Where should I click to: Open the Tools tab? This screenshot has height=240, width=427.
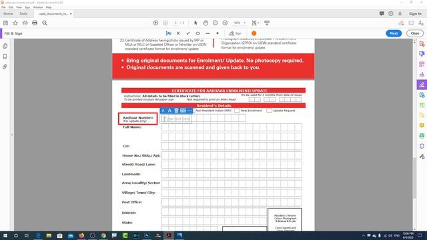click(23, 13)
